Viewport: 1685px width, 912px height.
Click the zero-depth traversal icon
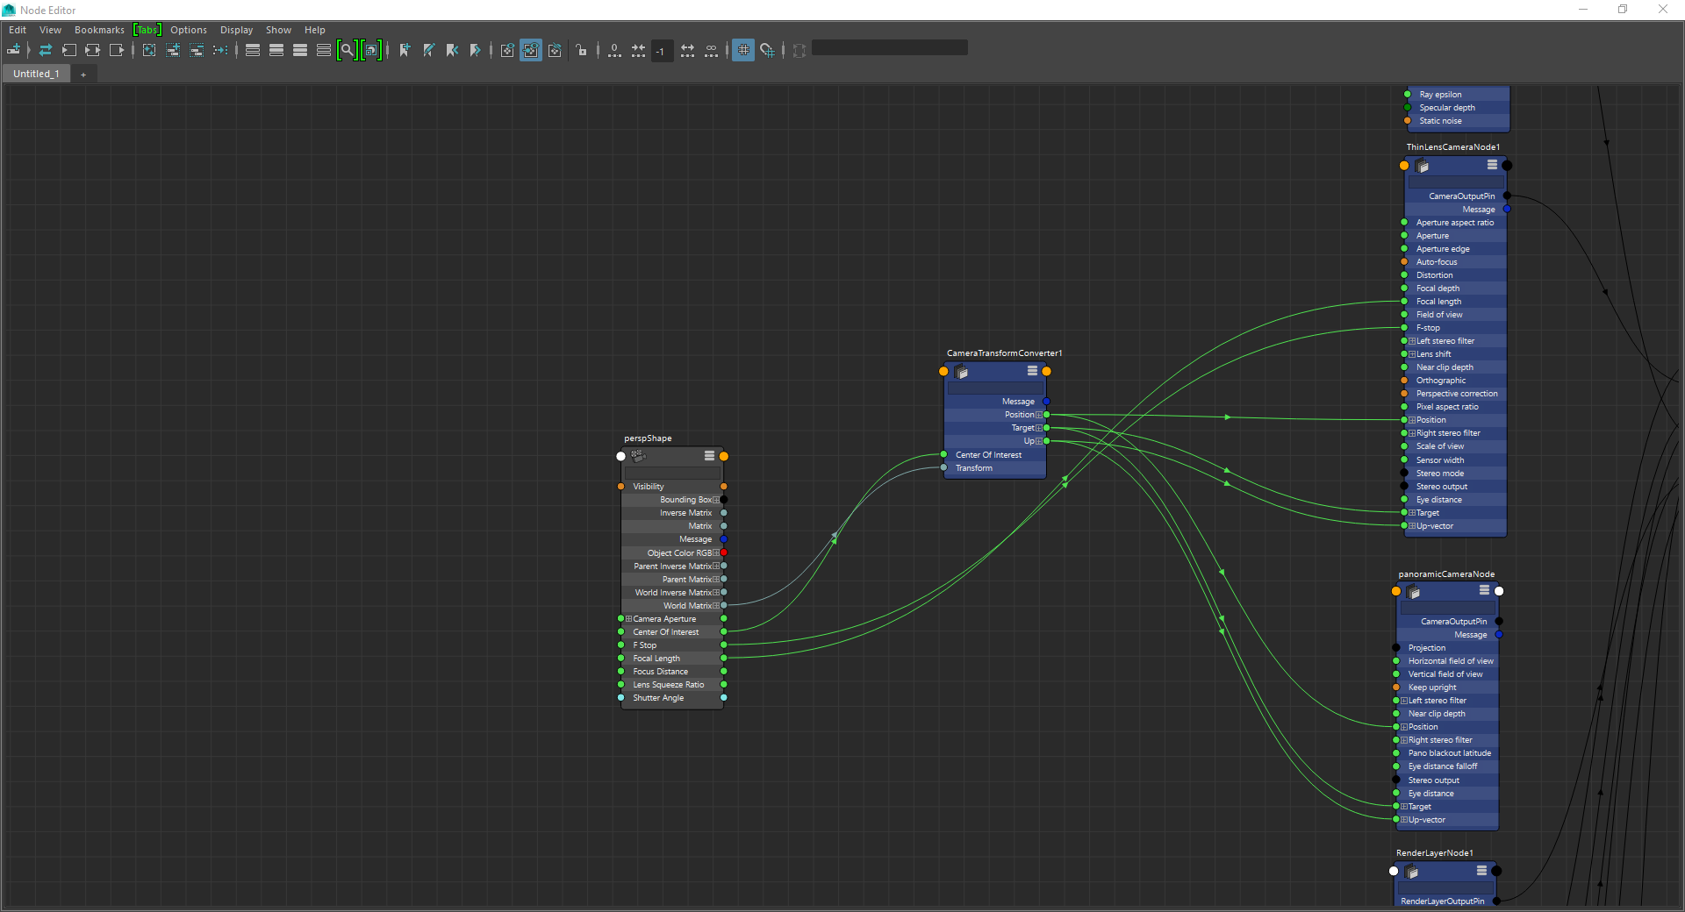614,50
